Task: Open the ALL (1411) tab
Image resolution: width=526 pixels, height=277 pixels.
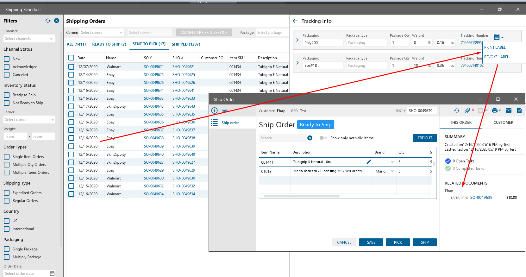Action: coord(76,44)
